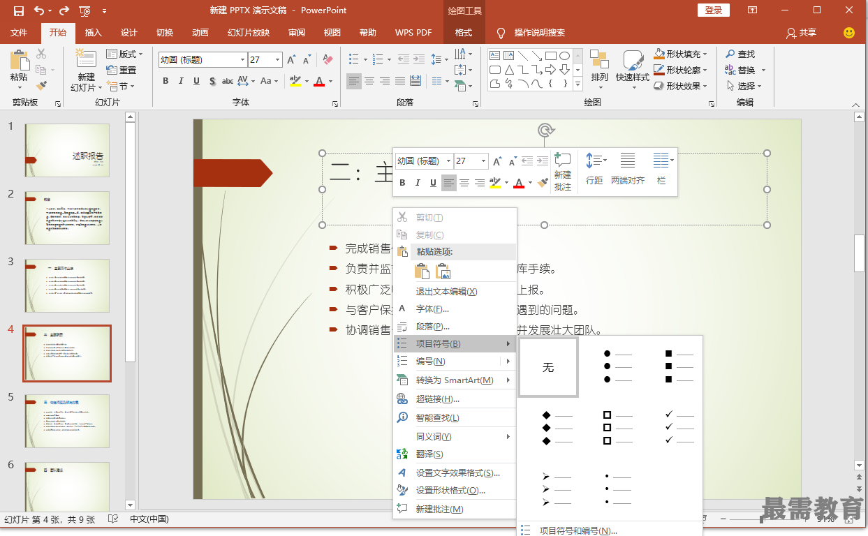This screenshot has height=536, width=868.
Task: Click the Reset slide button (重置)
Action: [x=122, y=70]
